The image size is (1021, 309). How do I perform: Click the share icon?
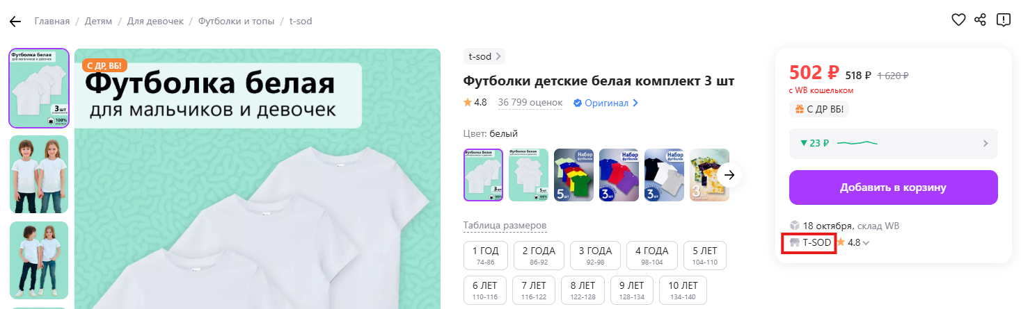pos(981,20)
